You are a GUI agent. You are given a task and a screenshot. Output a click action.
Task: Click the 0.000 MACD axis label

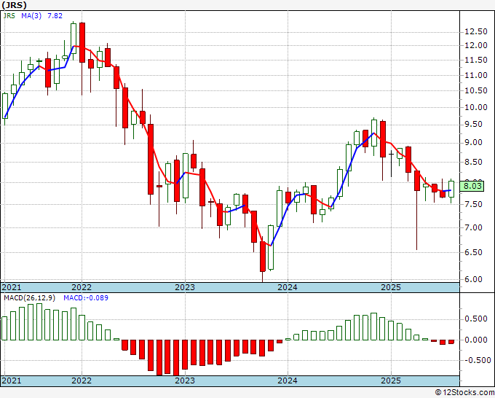pyautogui.click(x=476, y=340)
